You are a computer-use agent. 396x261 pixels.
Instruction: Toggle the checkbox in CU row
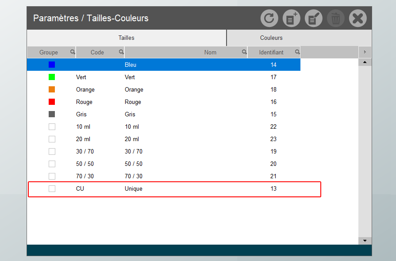click(x=52, y=188)
